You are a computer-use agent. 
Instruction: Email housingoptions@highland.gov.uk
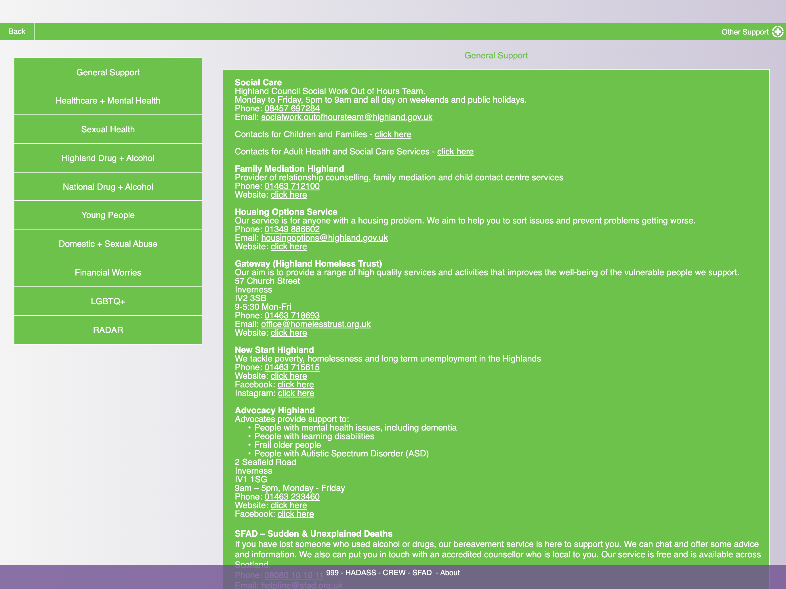tap(324, 238)
